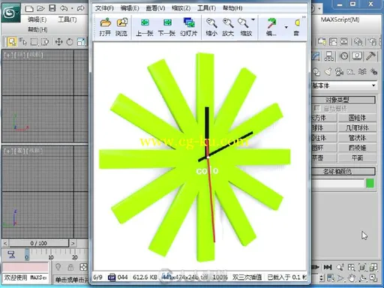384x288 pixels.
Task: Click the 缩放 zoom tool
Action: click(x=245, y=27)
